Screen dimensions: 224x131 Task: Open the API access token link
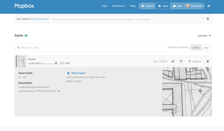coord(40,19)
